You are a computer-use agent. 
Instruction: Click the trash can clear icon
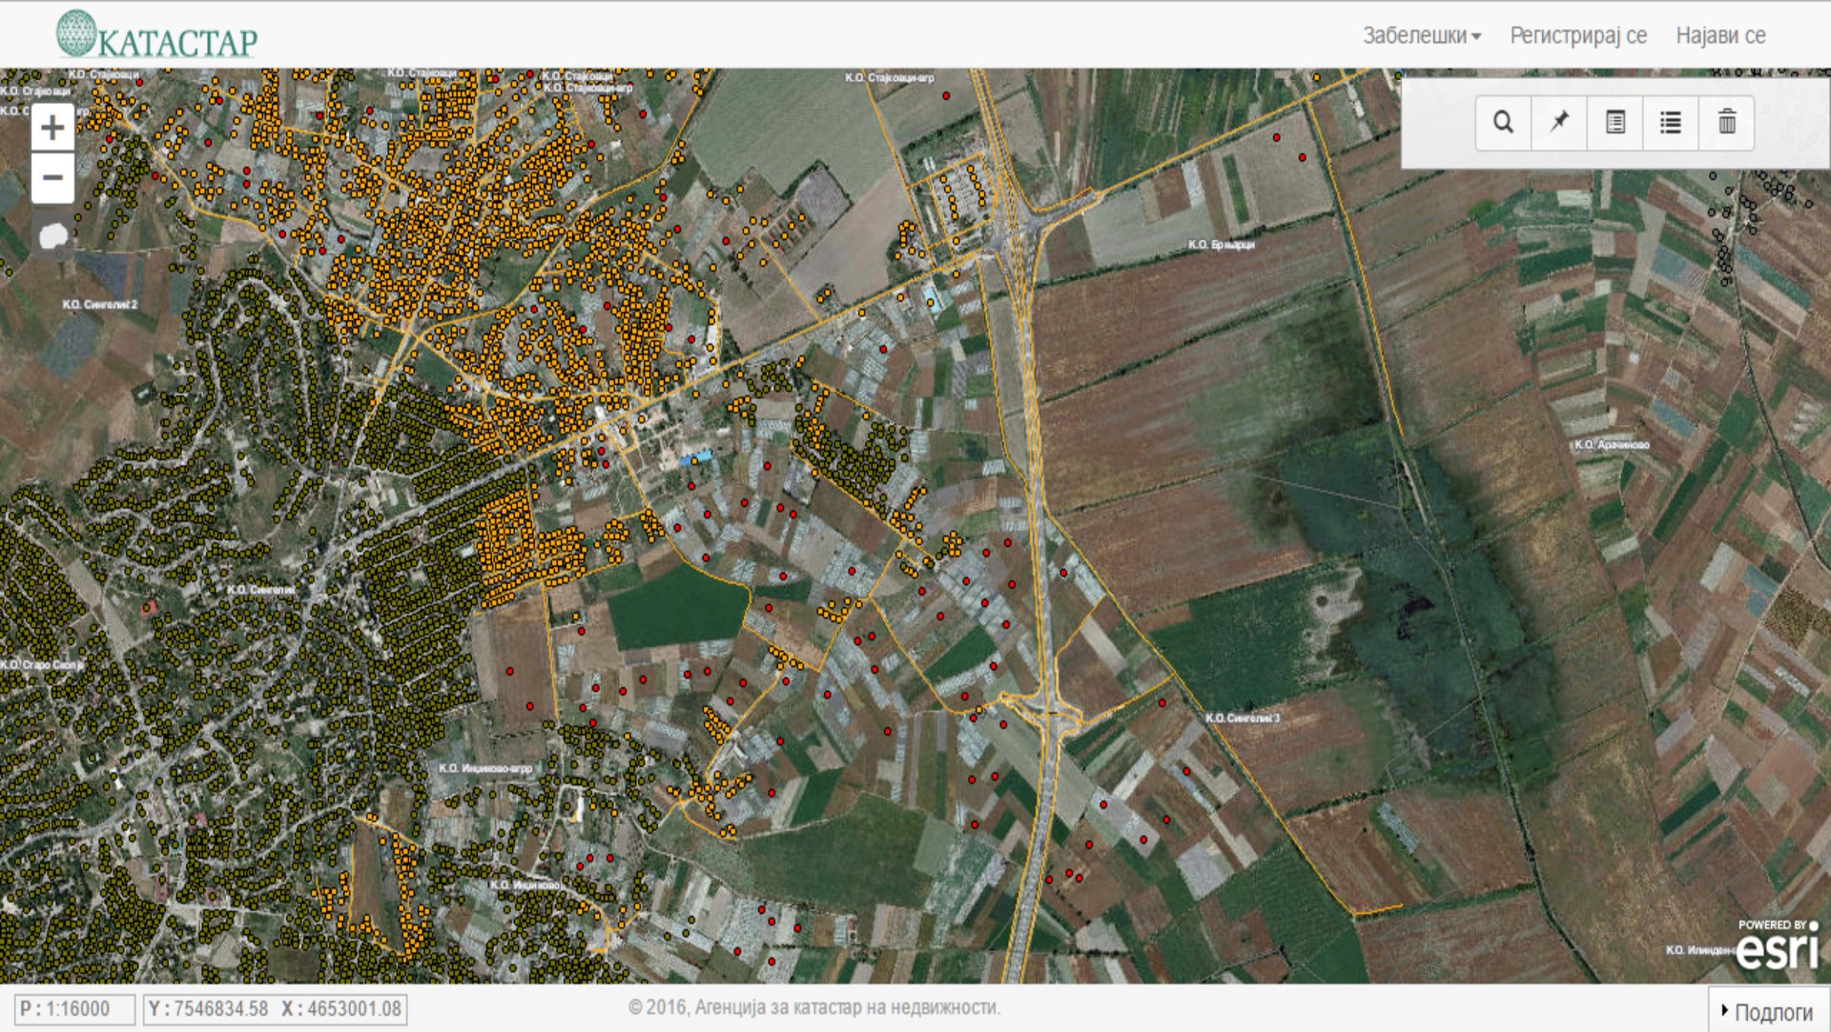pos(1726,123)
